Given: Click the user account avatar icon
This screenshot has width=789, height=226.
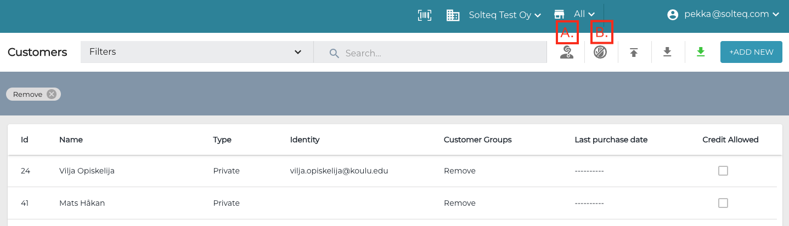Looking at the screenshot, I should [673, 15].
